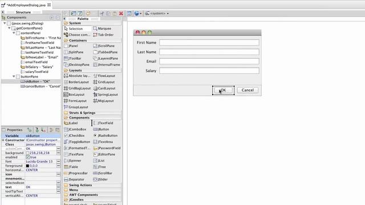
Task: Click the Externalize strings globe icon
Action: pyautogui.click(x=137, y=14)
